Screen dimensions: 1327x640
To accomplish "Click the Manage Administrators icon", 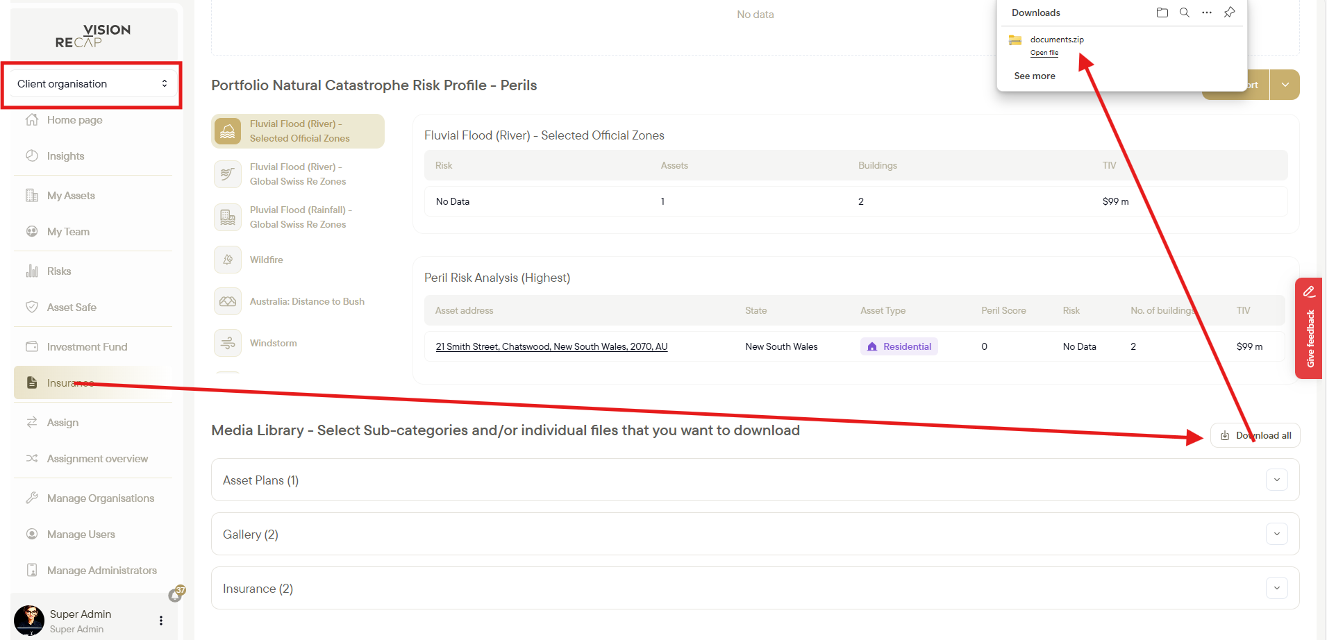I will click(32, 571).
